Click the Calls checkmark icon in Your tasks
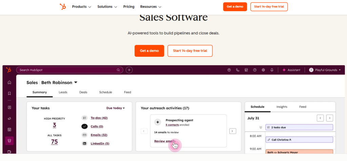Image resolution: width=347 pixels, height=161 pixels. (x=84, y=127)
